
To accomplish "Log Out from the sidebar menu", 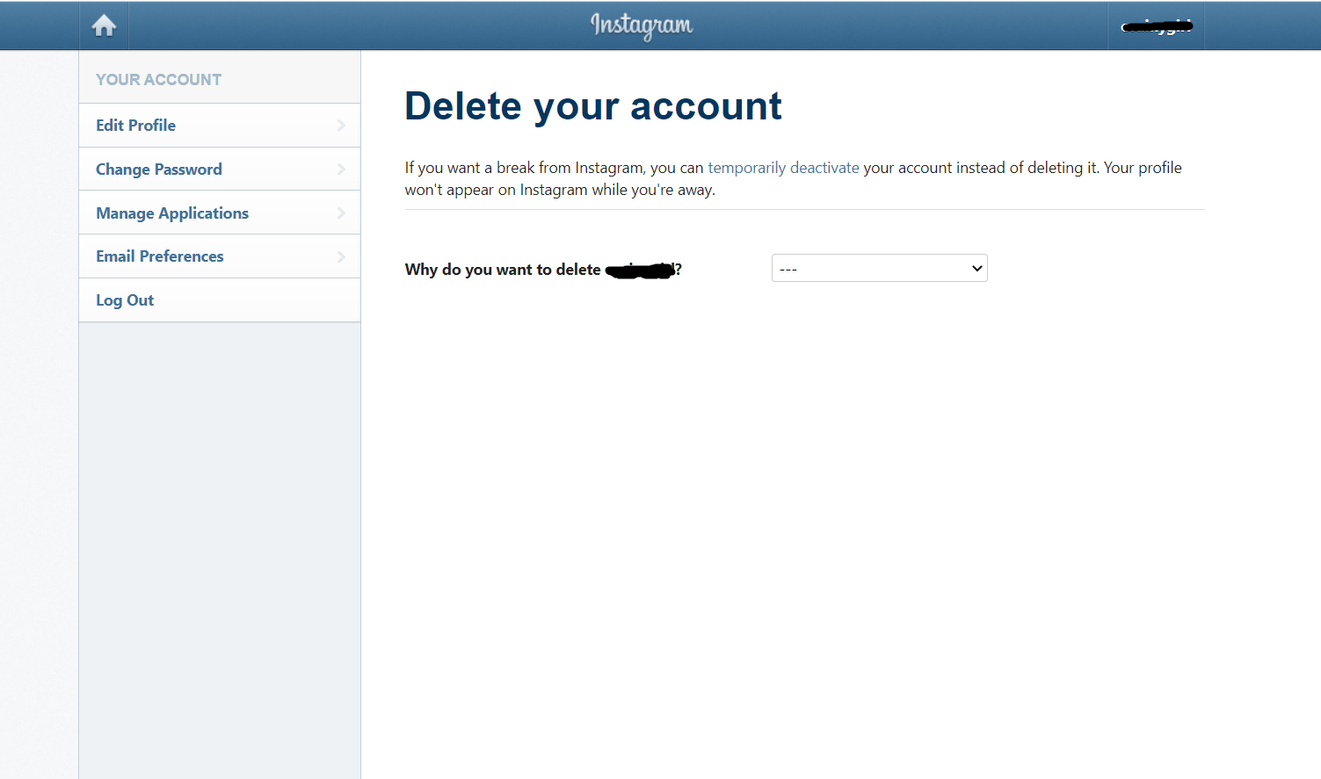I will (x=125, y=300).
